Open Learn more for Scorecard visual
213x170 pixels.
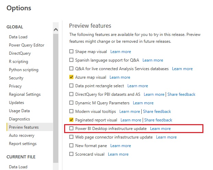click(118, 154)
